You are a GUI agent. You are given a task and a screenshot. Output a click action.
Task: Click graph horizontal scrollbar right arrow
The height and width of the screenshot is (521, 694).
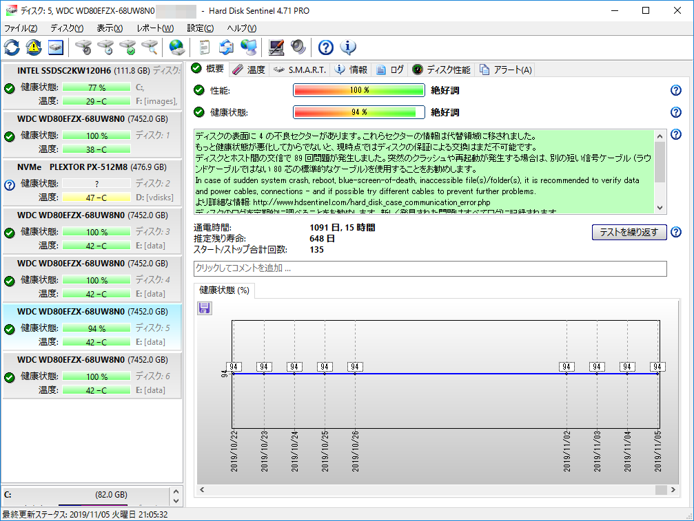pyautogui.click(x=673, y=489)
